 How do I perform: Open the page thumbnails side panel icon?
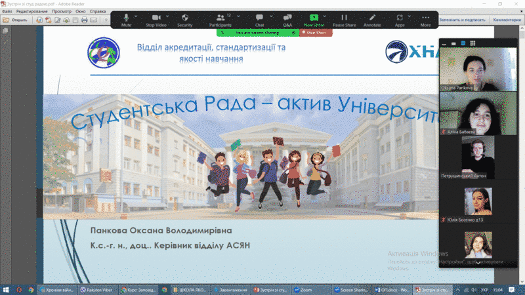(5, 31)
